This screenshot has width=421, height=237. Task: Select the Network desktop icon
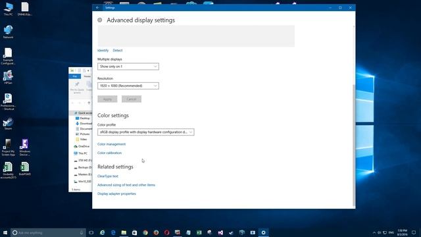point(8,32)
